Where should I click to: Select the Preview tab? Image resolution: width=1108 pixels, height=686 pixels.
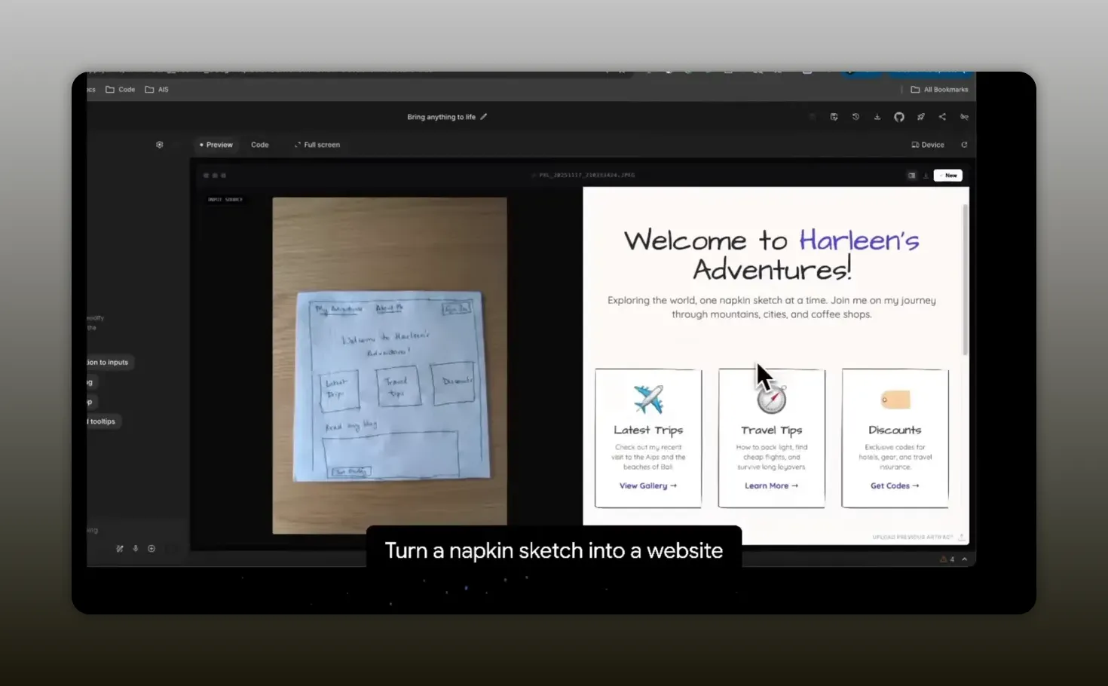tap(216, 145)
